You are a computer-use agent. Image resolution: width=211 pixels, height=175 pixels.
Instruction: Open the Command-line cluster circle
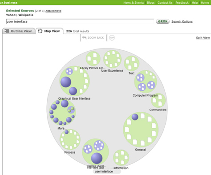tap(158, 101)
